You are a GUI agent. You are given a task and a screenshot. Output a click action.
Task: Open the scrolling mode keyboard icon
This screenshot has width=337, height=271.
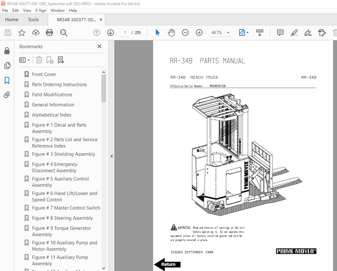click(260, 33)
